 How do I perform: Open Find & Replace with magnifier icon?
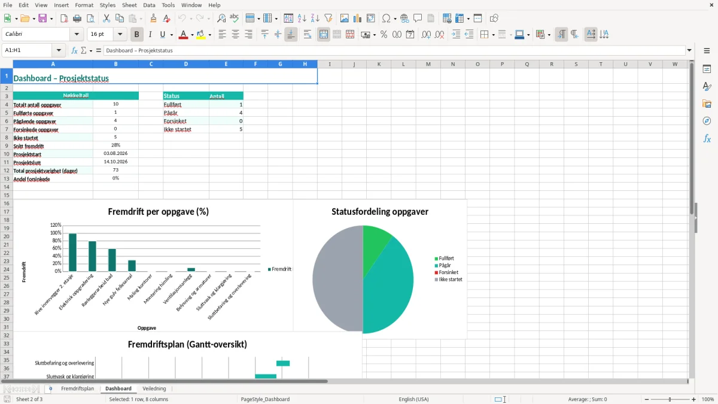pos(221,19)
